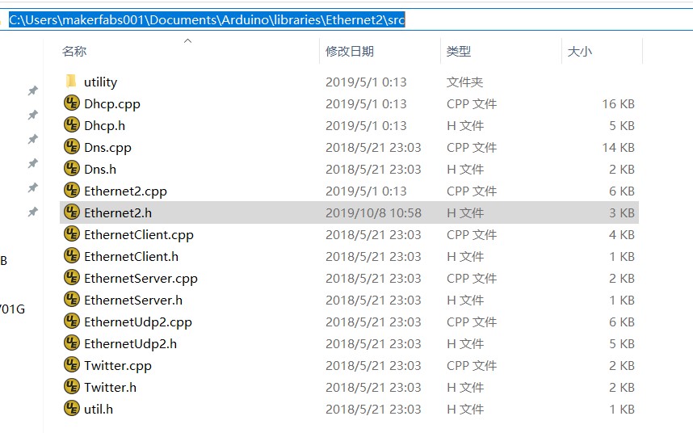Select the Dns.cpp file name
This screenshot has height=433, width=693.
[x=107, y=148]
